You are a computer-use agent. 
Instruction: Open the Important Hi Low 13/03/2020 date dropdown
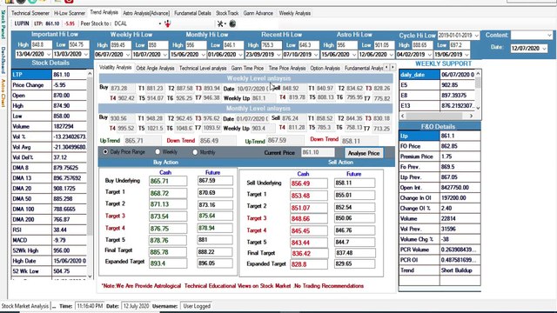click(x=85, y=54)
